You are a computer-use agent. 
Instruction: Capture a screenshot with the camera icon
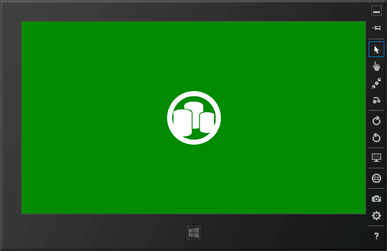coord(376,199)
